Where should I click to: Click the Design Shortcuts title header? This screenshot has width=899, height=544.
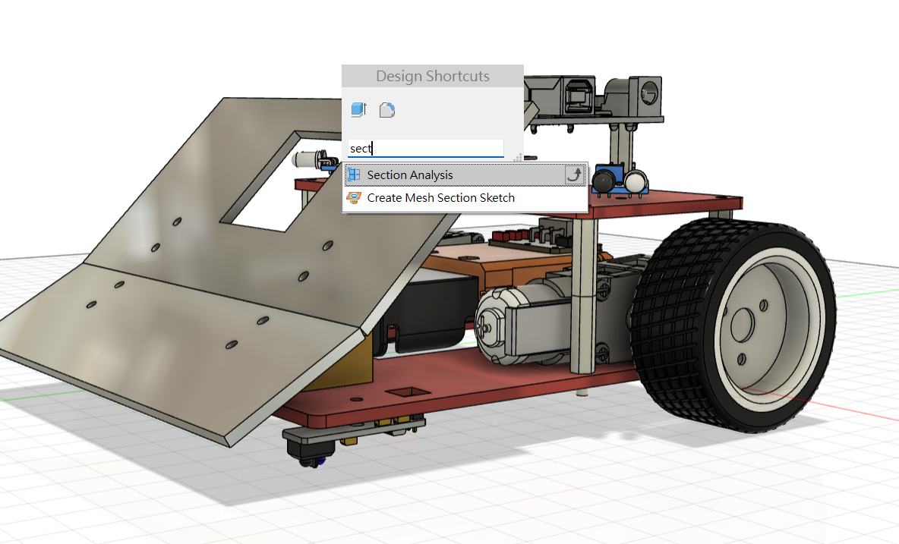tap(432, 77)
